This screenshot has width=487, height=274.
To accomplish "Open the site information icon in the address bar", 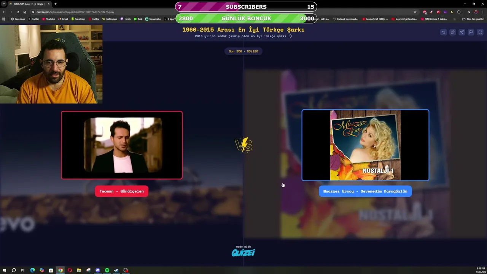I will [x=33, y=12].
